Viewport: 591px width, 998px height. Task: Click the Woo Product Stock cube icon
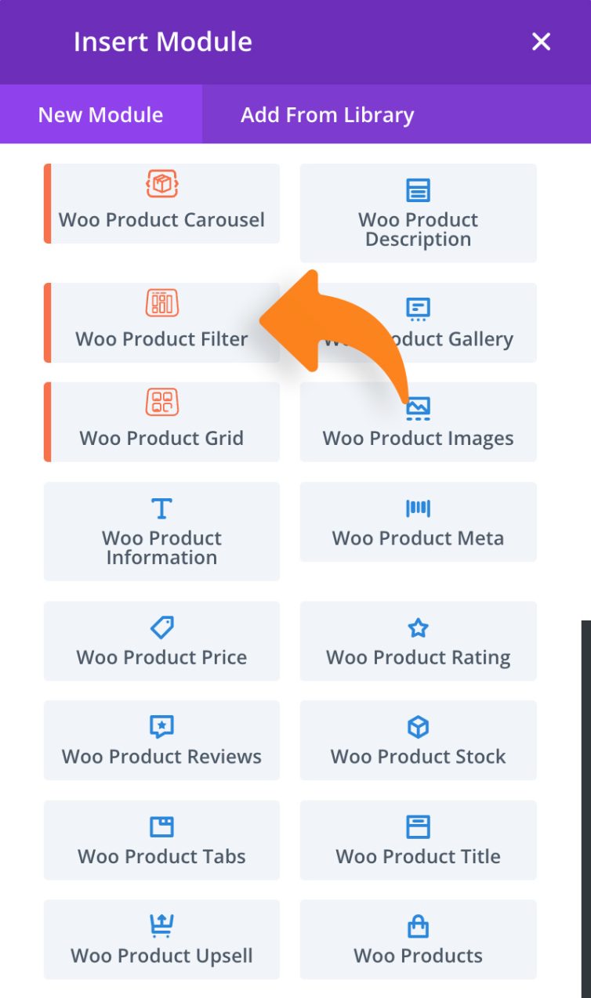coord(418,726)
